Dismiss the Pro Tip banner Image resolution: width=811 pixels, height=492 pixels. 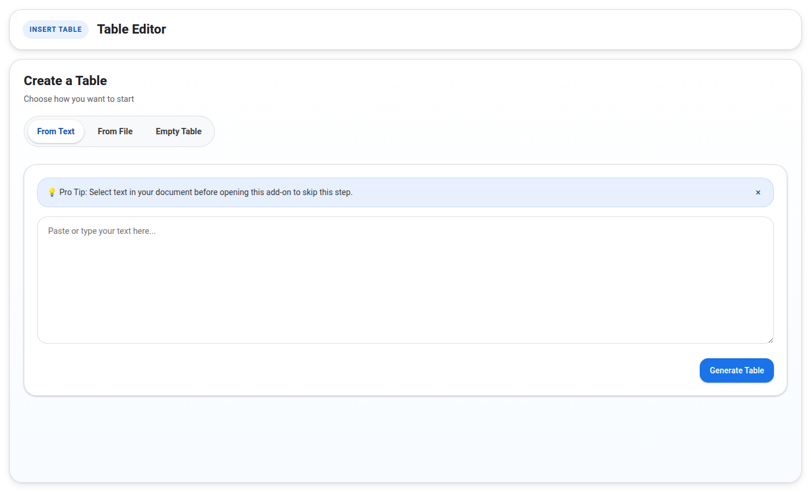pos(758,192)
